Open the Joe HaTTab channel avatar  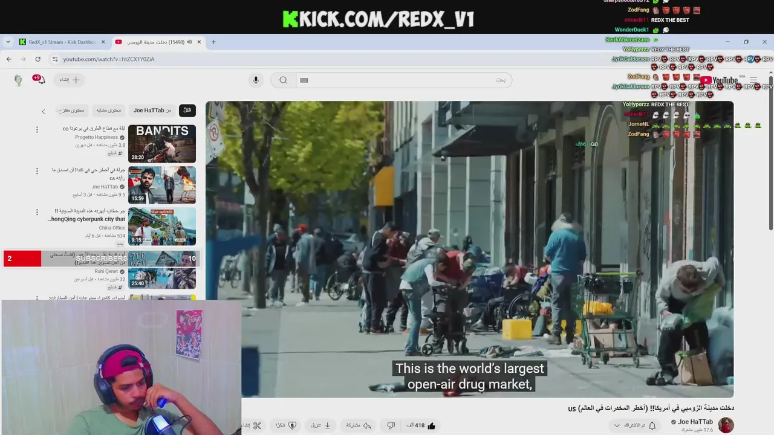(726, 425)
